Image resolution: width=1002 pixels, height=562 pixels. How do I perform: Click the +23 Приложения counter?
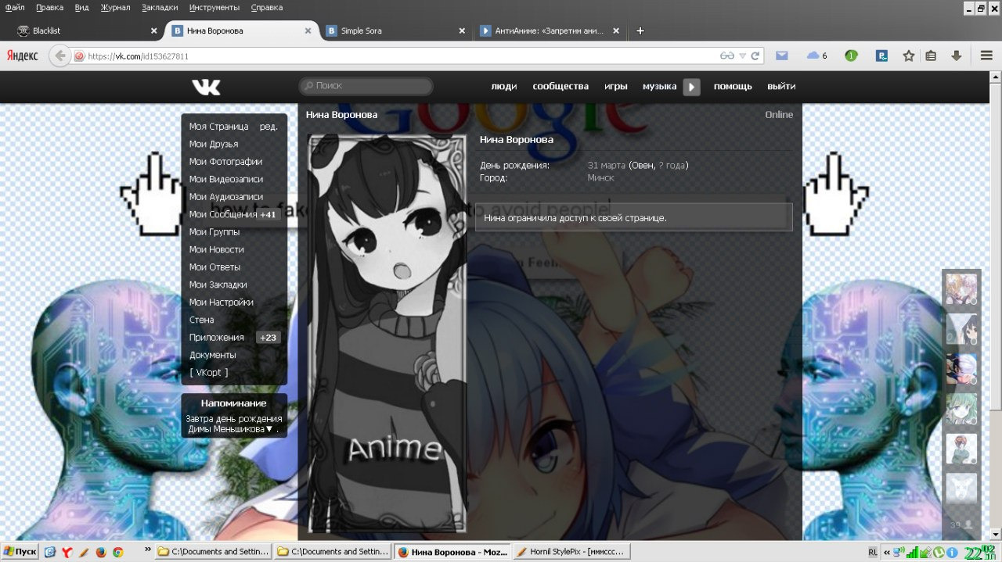pyautogui.click(x=268, y=338)
